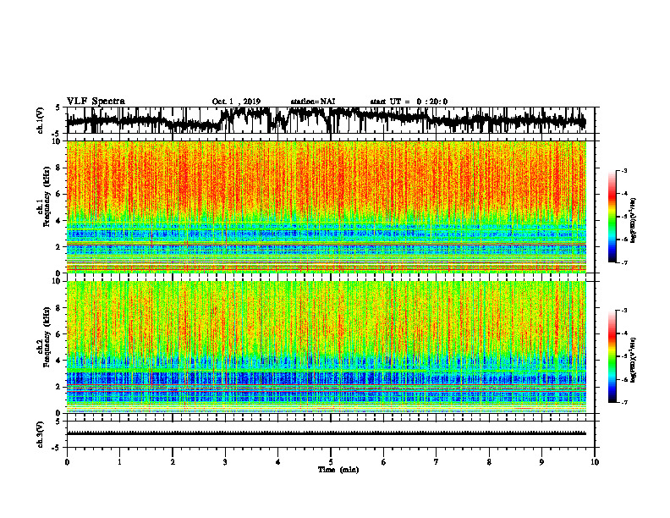Click the "8" tick on ch.1 frequency axis
The width and height of the screenshot is (670, 518).
pos(58,168)
